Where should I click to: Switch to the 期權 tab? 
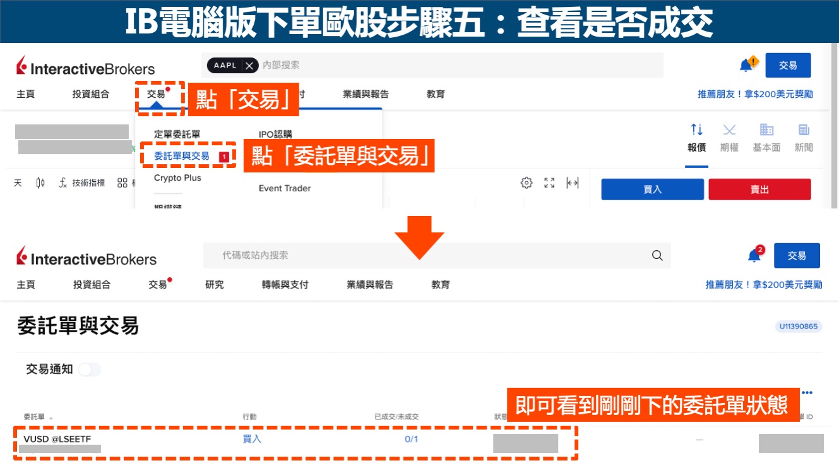[729, 138]
